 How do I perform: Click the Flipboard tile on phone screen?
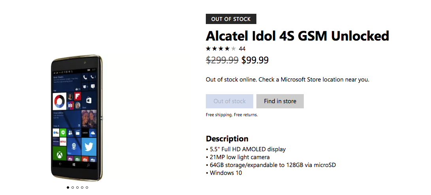coord(77,97)
